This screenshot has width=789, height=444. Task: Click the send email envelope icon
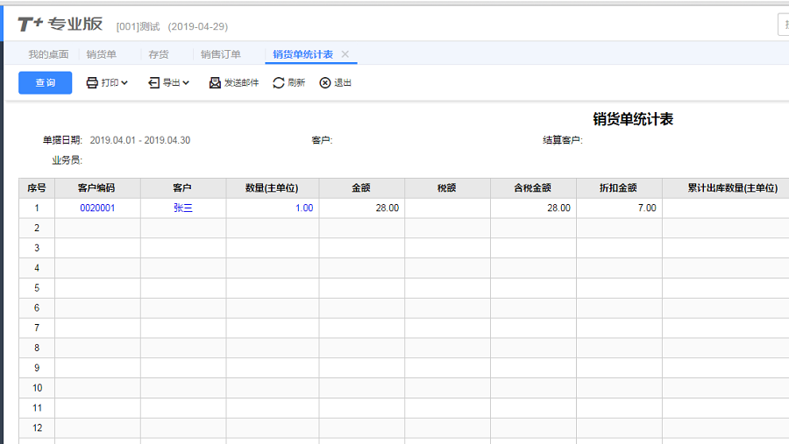tap(215, 83)
